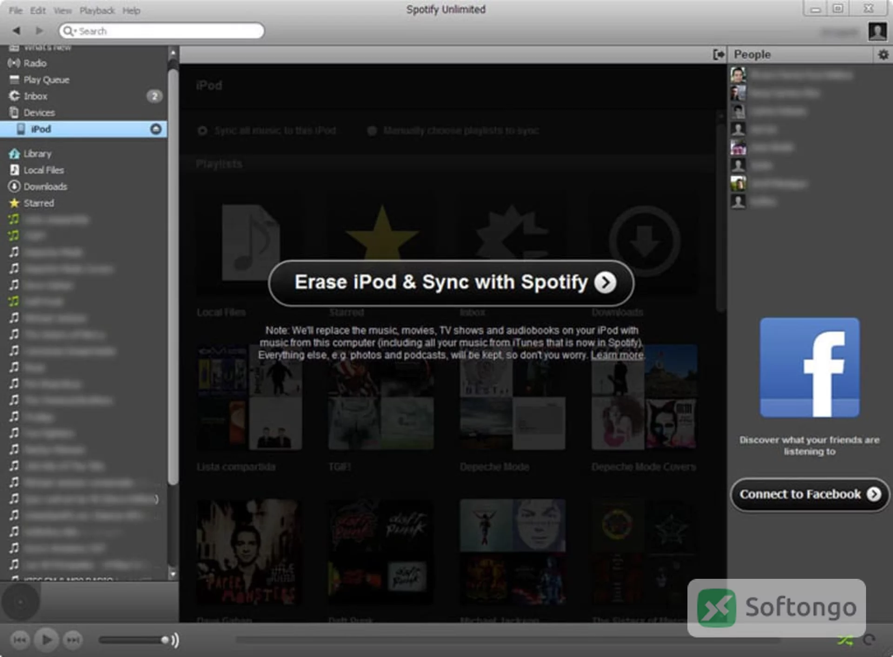Open the Depeche Mode playlist cover
This screenshot has height=657, width=893.
click(513, 397)
